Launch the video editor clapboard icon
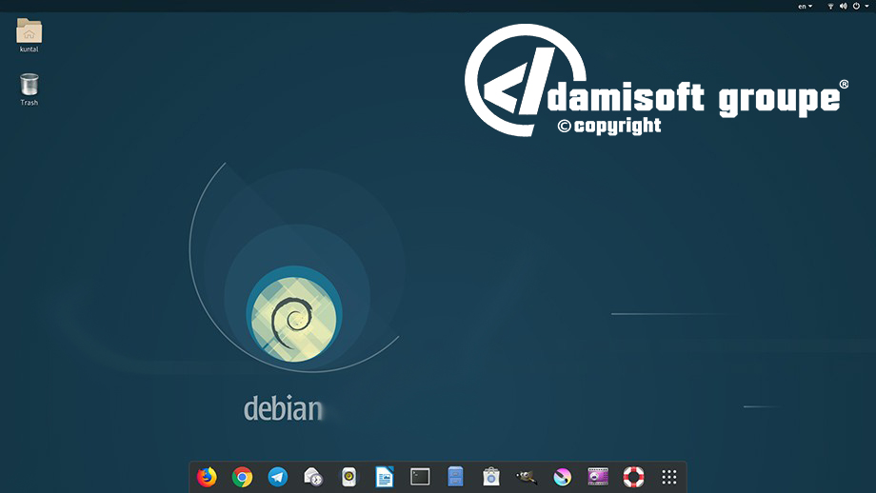876x493 pixels. pos(598,477)
